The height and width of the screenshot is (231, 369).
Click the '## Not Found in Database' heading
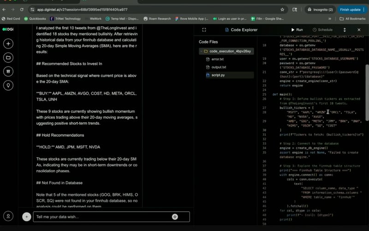point(60,182)
